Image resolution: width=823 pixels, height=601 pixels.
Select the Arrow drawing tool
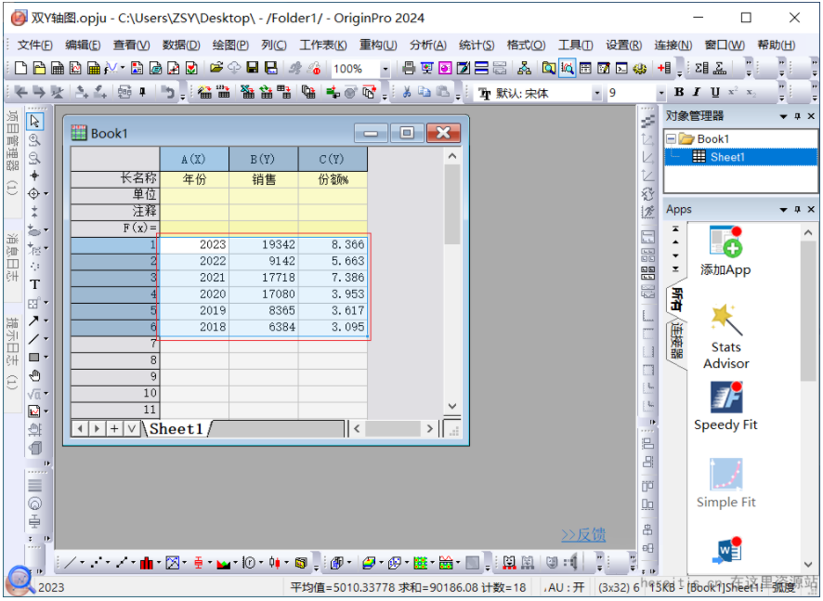pos(33,320)
